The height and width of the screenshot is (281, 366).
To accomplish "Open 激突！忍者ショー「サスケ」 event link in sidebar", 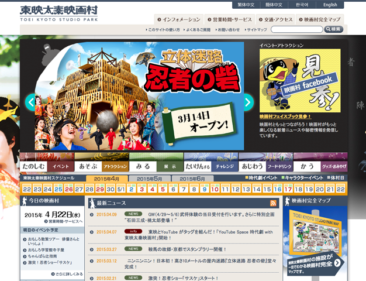I will click(47, 262).
